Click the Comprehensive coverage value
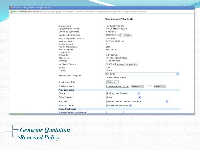 tap(113, 61)
